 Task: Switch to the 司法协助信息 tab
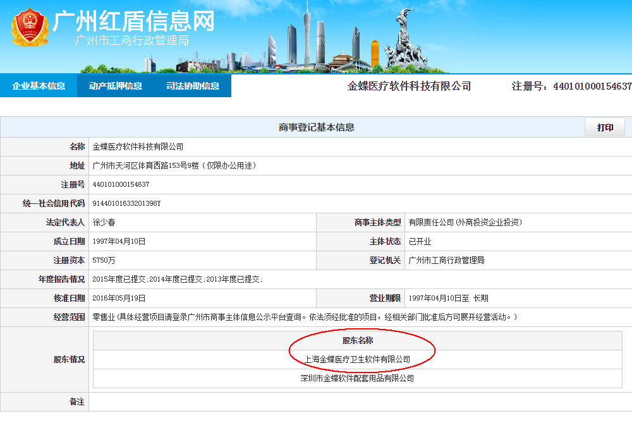(x=193, y=86)
